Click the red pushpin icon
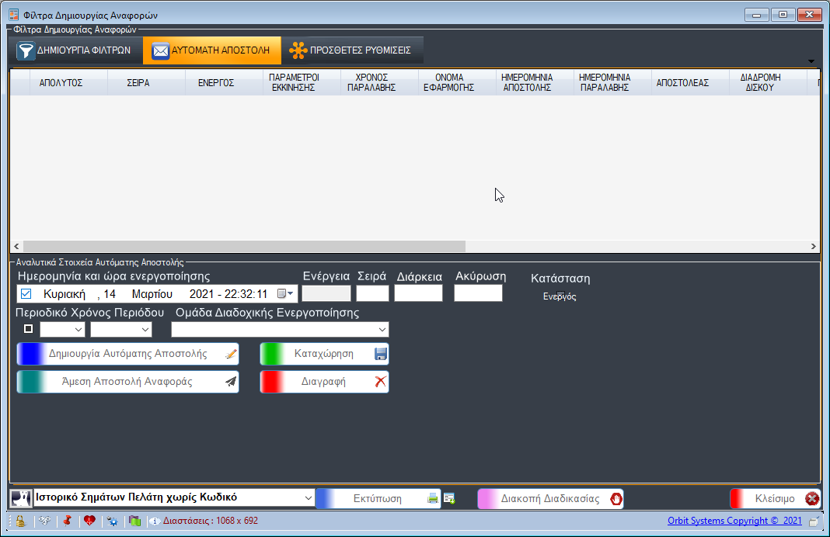This screenshot has width=830, height=537. click(67, 521)
